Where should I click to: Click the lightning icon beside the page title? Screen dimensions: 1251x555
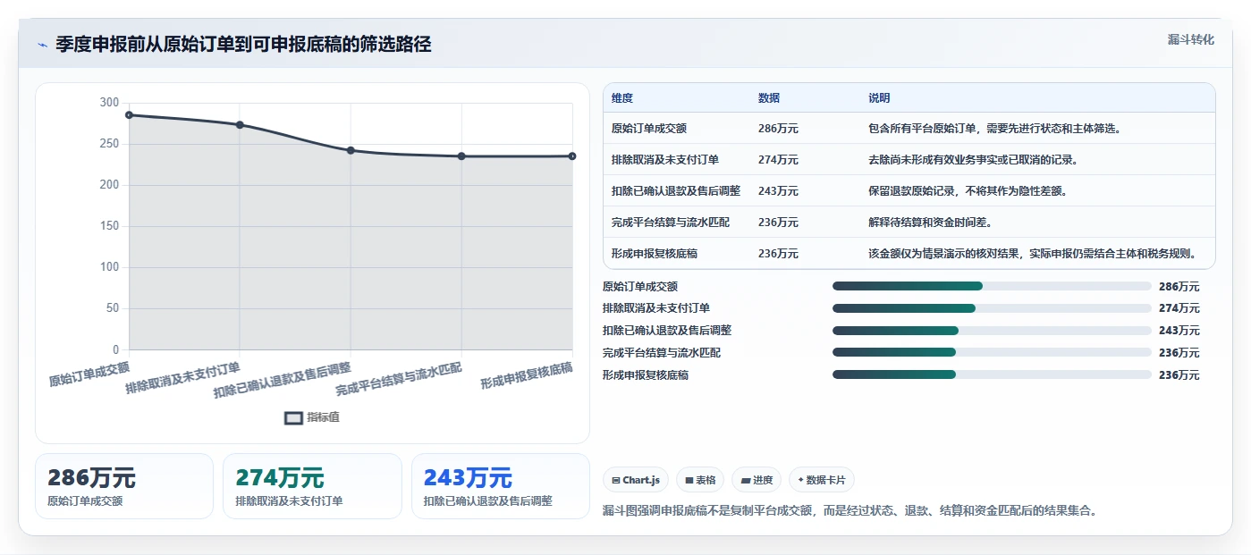(x=42, y=45)
